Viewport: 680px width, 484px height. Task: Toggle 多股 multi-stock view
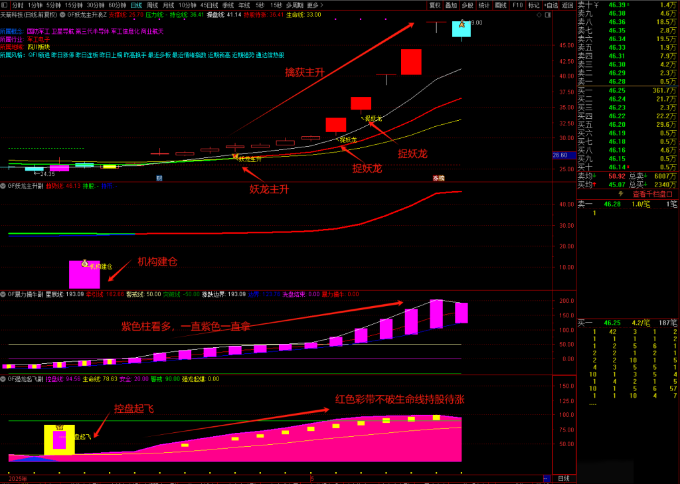[467, 5]
